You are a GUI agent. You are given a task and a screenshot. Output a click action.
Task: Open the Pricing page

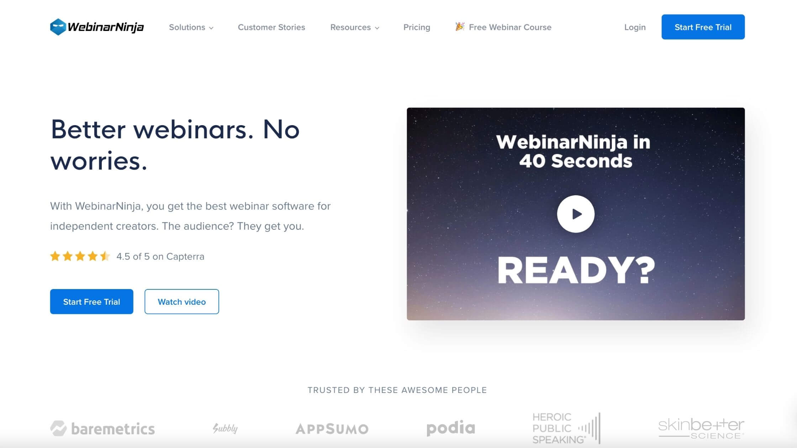click(417, 26)
